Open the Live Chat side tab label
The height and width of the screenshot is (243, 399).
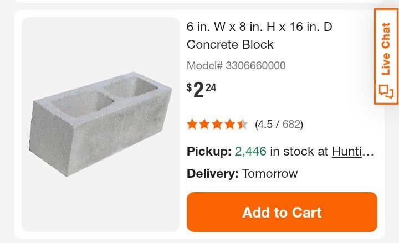pyautogui.click(x=386, y=49)
